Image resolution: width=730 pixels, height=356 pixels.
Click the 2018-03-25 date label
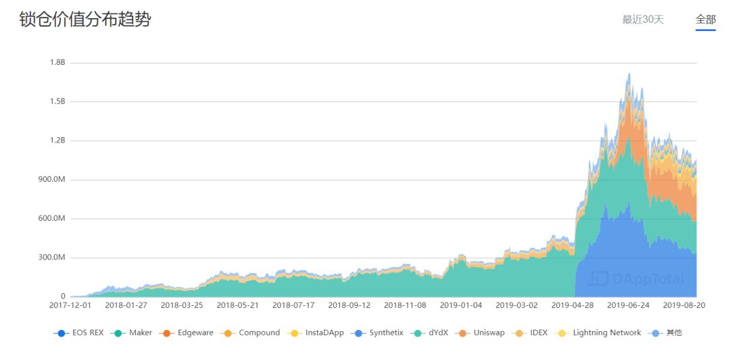(182, 306)
